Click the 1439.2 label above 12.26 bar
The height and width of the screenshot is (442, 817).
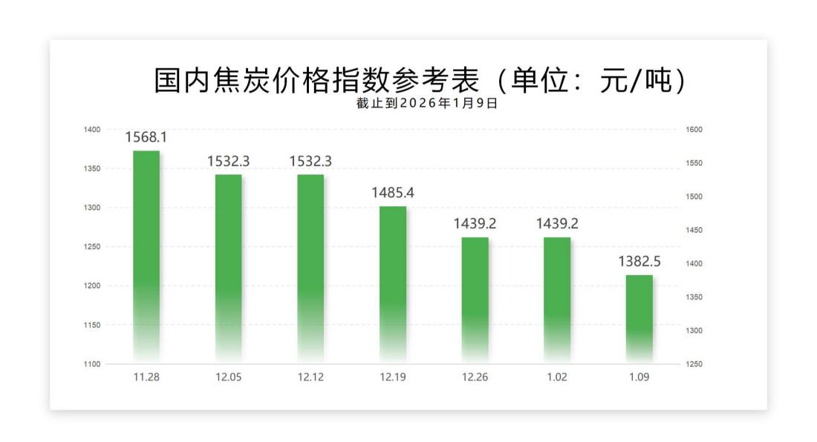(475, 224)
